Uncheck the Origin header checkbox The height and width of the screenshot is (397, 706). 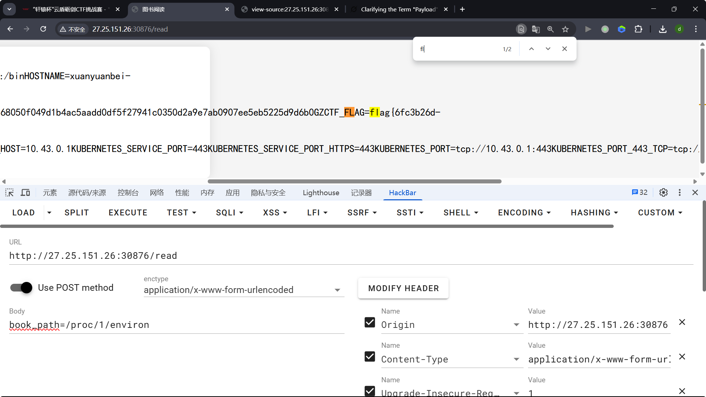(x=370, y=322)
